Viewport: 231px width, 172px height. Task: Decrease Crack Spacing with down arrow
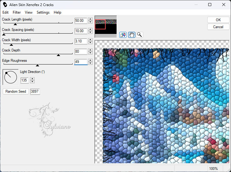[90, 32]
